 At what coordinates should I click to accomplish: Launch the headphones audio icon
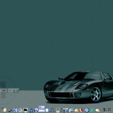[x=52, y=110]
